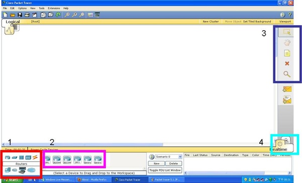Create a new file from the toolbar
This screenshot has height=183, width=302.
point(6,15)
